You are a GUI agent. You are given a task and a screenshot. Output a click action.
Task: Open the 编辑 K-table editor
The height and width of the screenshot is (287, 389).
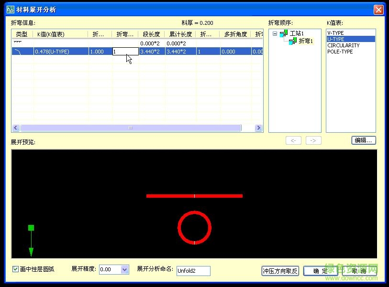click(x=364, y=140)
